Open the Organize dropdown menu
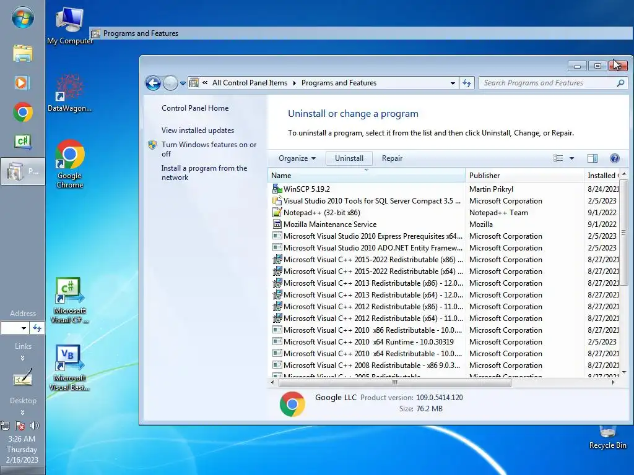The width and height of the screenshot is (634, 475). (x=297, y=158)
